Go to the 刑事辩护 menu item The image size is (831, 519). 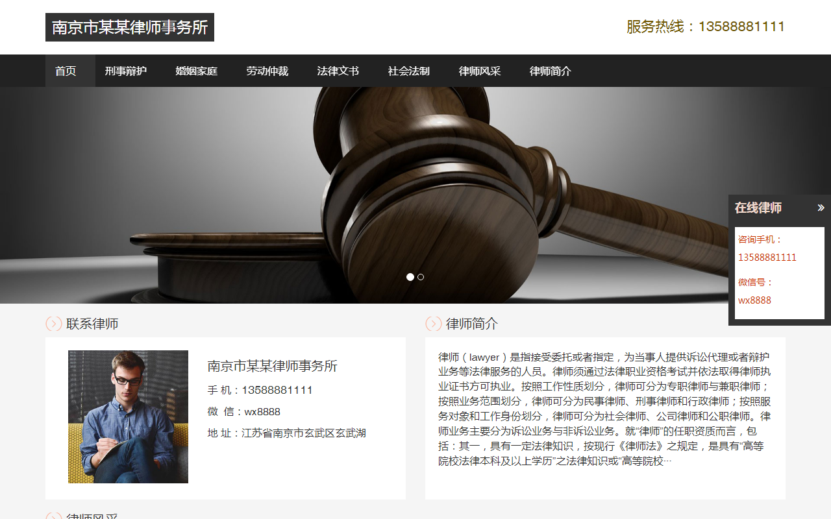(125, 71)
